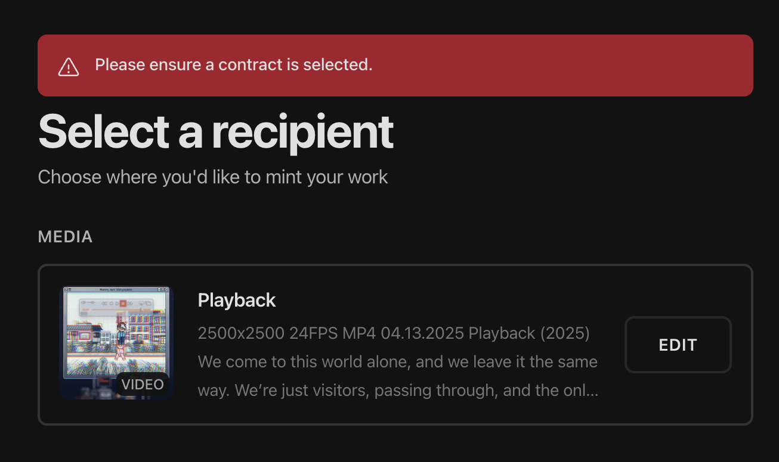Click the EDIT button for Playback media

click(x=678, y=345)
